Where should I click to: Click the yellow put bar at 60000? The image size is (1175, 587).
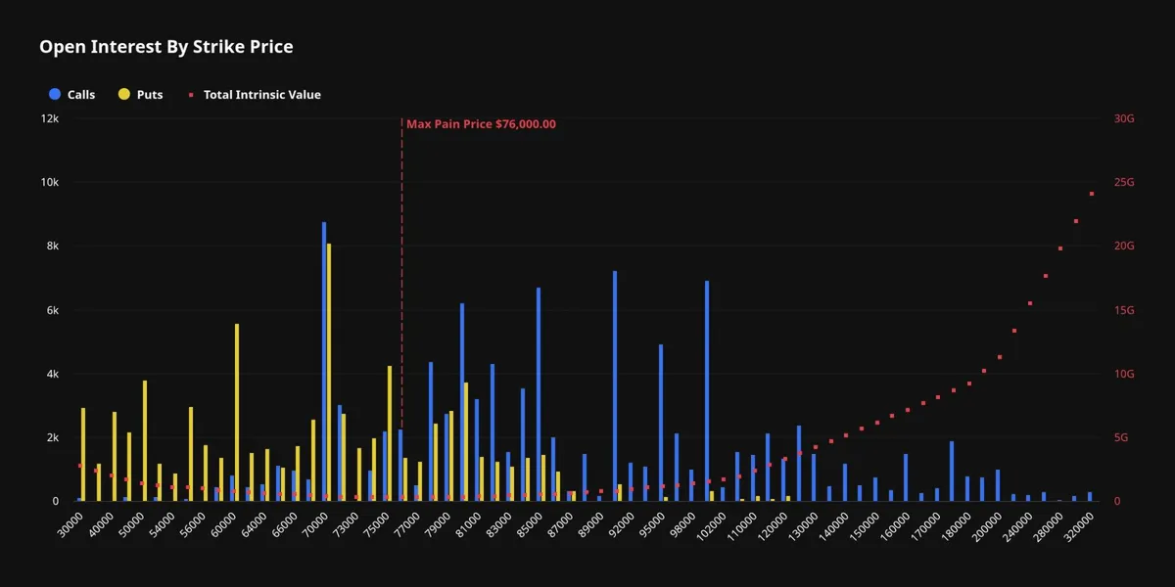tap(237, 412)
